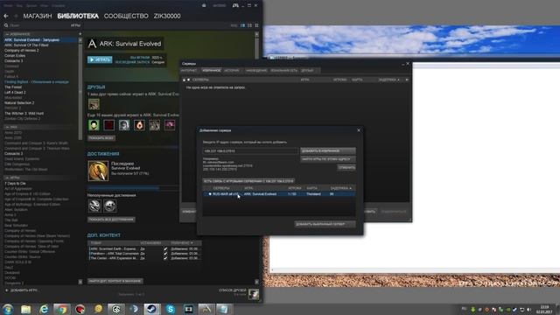Open Игры filter dropdown beside search
Screen dimensions: 560x315
[75, 25]
